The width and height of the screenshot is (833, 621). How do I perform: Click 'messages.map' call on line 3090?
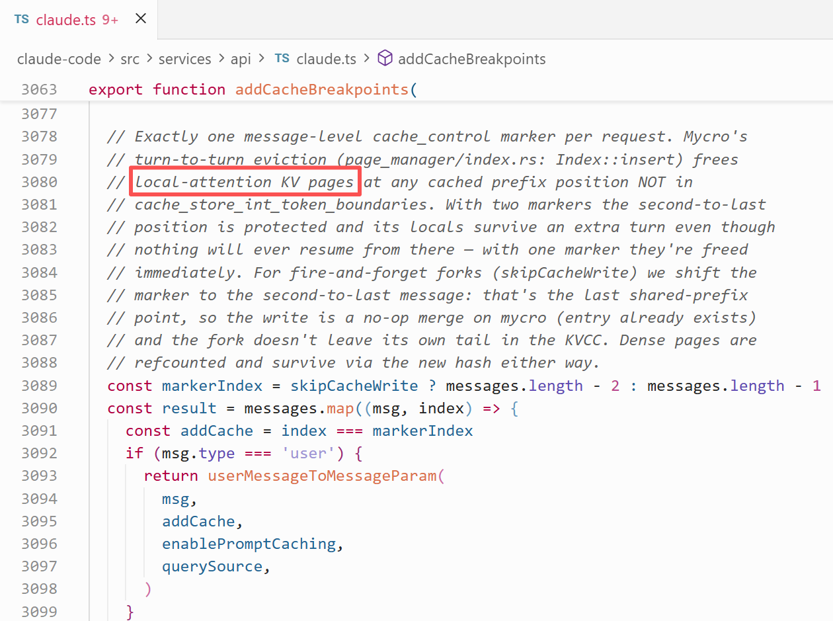tap(299, 408)
